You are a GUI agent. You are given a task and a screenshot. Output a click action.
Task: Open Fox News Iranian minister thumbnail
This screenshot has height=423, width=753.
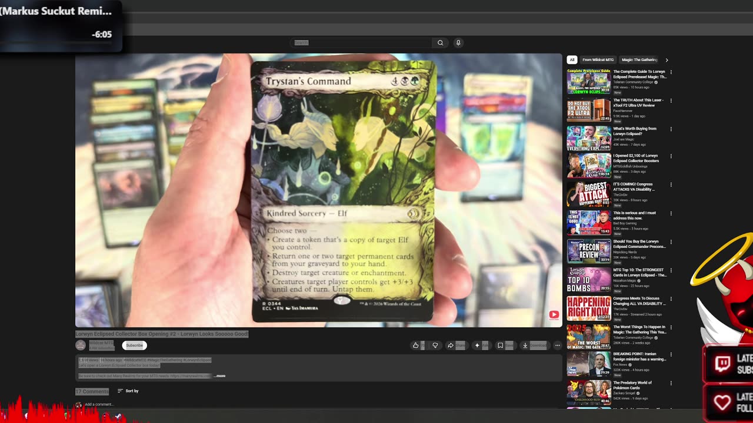click(589, 364)
